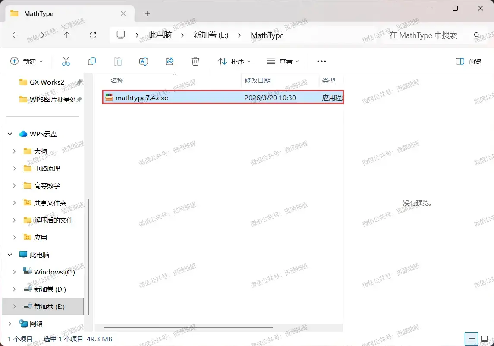Maximize the File Explorer window
The width and height of the screenshot is (494, 346).
455,8
